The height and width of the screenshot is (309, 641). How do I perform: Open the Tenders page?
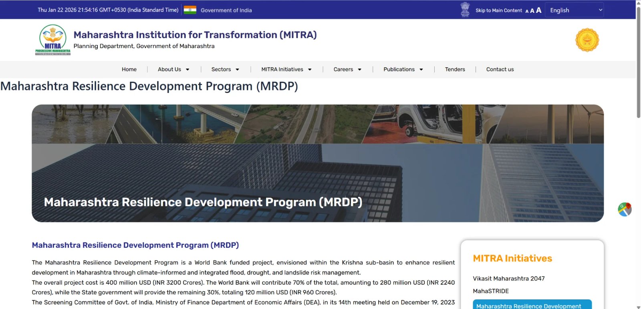[x=455, y=69]
